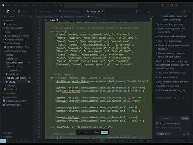The width and height of the screenshot is (193, 145).
Task: Collapse all folders in the Explorer
Action: coord(31,17)
